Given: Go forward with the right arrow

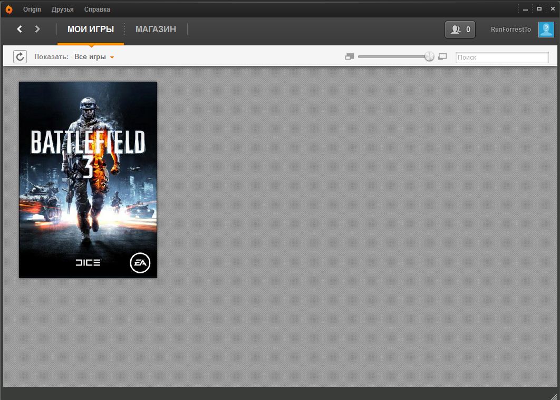Looking at the screenshot, I should (x=37, y=29).
